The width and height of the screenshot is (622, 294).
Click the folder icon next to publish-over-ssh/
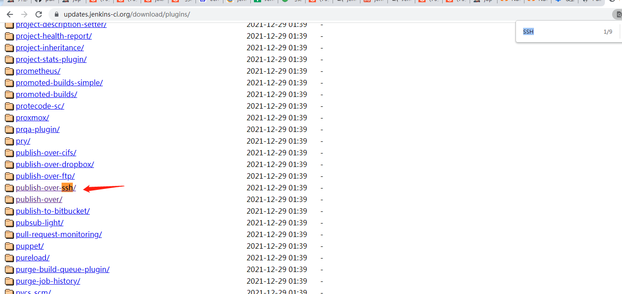click(9, 188)
